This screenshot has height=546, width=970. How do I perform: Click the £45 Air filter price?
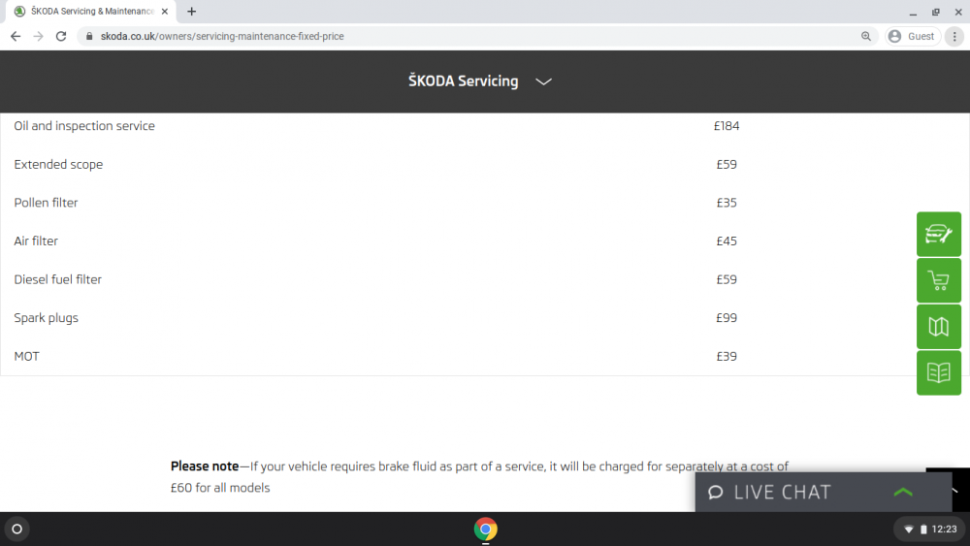pyautogui.click(x=727, y=241)
